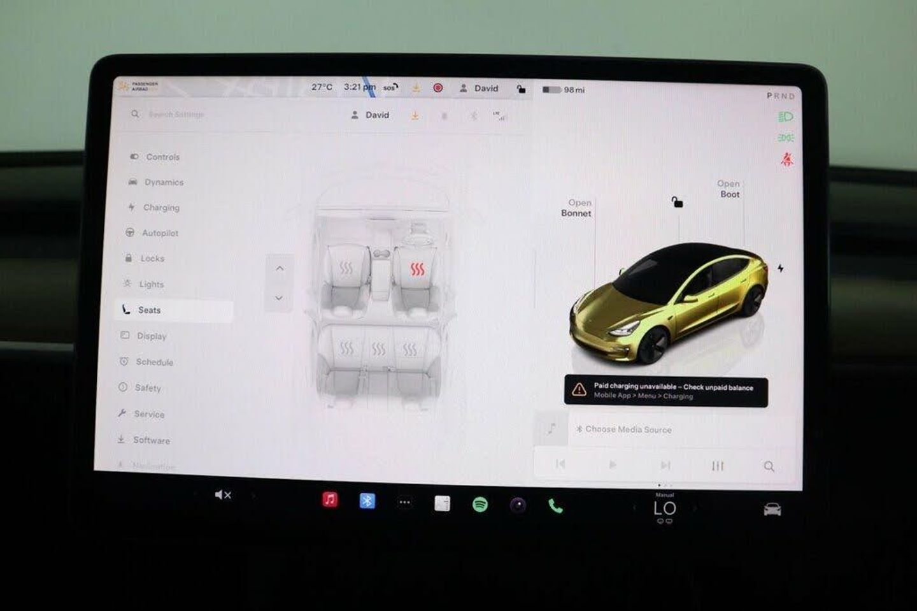
Task: Click the up chevron beside the seats
Action: click(x=280, y=269)
